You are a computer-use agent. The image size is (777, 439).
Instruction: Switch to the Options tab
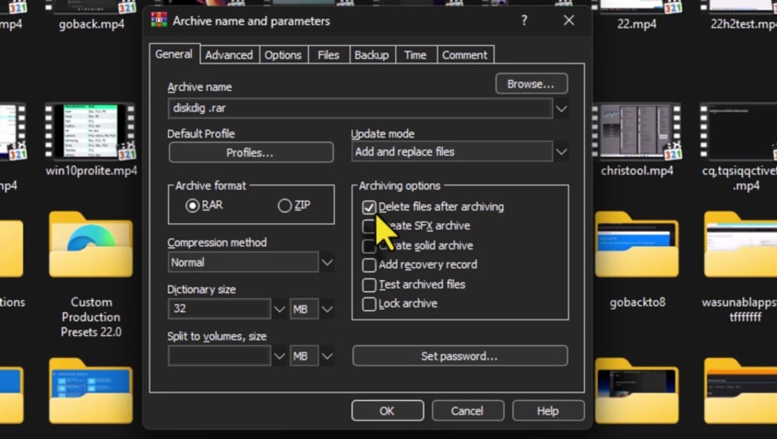(x=283, y=55)
